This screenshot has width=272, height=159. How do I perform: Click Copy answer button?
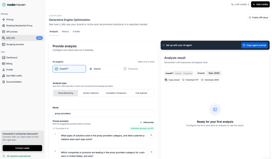(172, 80)
